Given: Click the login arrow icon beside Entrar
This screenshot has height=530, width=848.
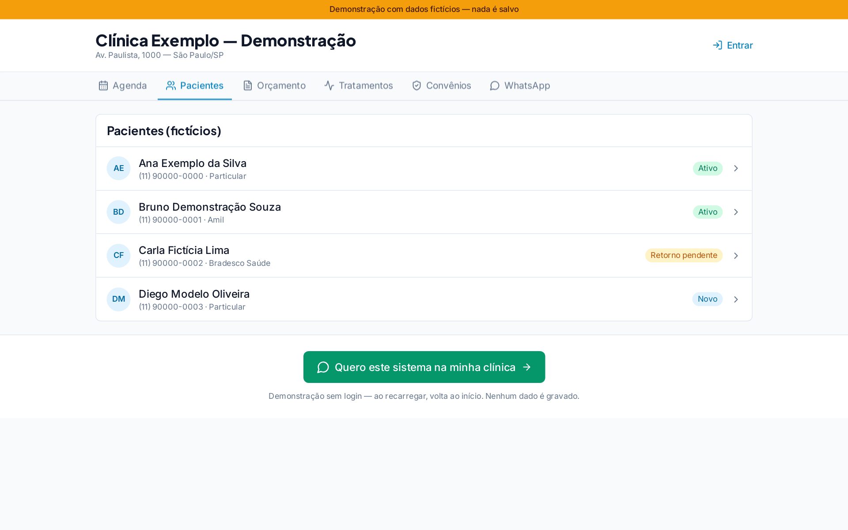Looking at the screenshot, I should click(718, 45).
